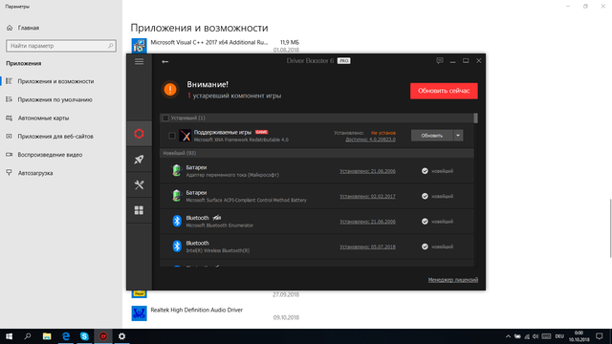Select the Scan red circle sidebar icon
Image resolution: width=612 pixels, height=344 pixels.
pyautogui.click(x=139, y=134)
